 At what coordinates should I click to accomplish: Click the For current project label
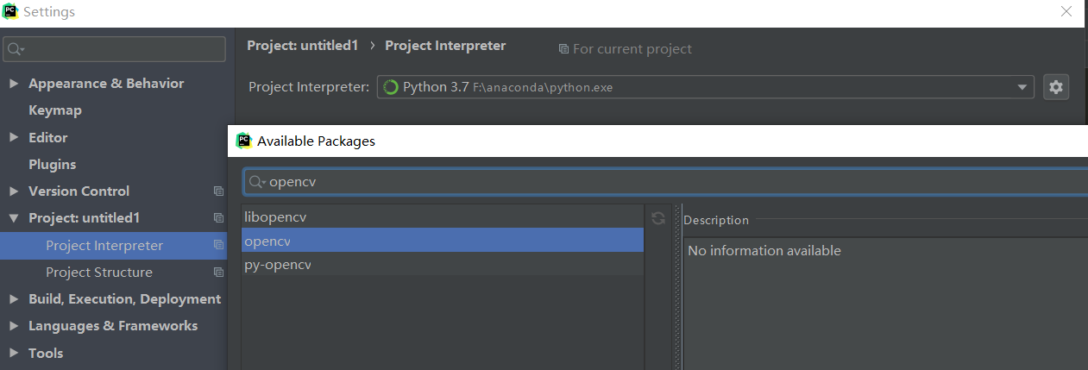632,49
